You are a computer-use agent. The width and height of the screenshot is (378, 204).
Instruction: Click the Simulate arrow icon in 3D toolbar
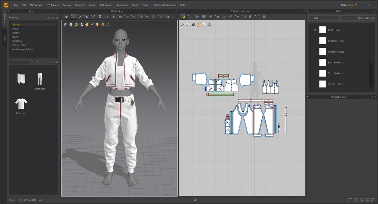66,17
